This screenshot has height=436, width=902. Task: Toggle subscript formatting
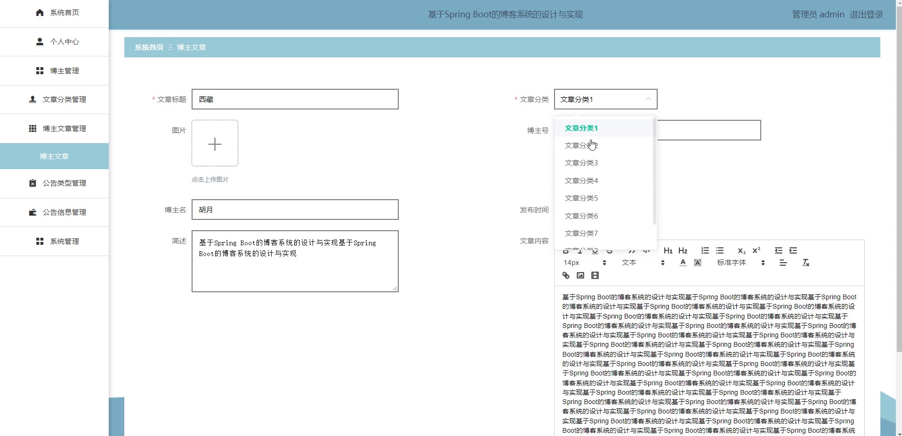(x=741, y=250)
